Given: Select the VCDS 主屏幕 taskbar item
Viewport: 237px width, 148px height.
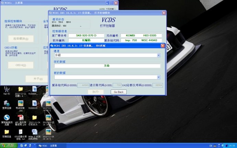Looking at the screenshot, I should click(48, 145).
